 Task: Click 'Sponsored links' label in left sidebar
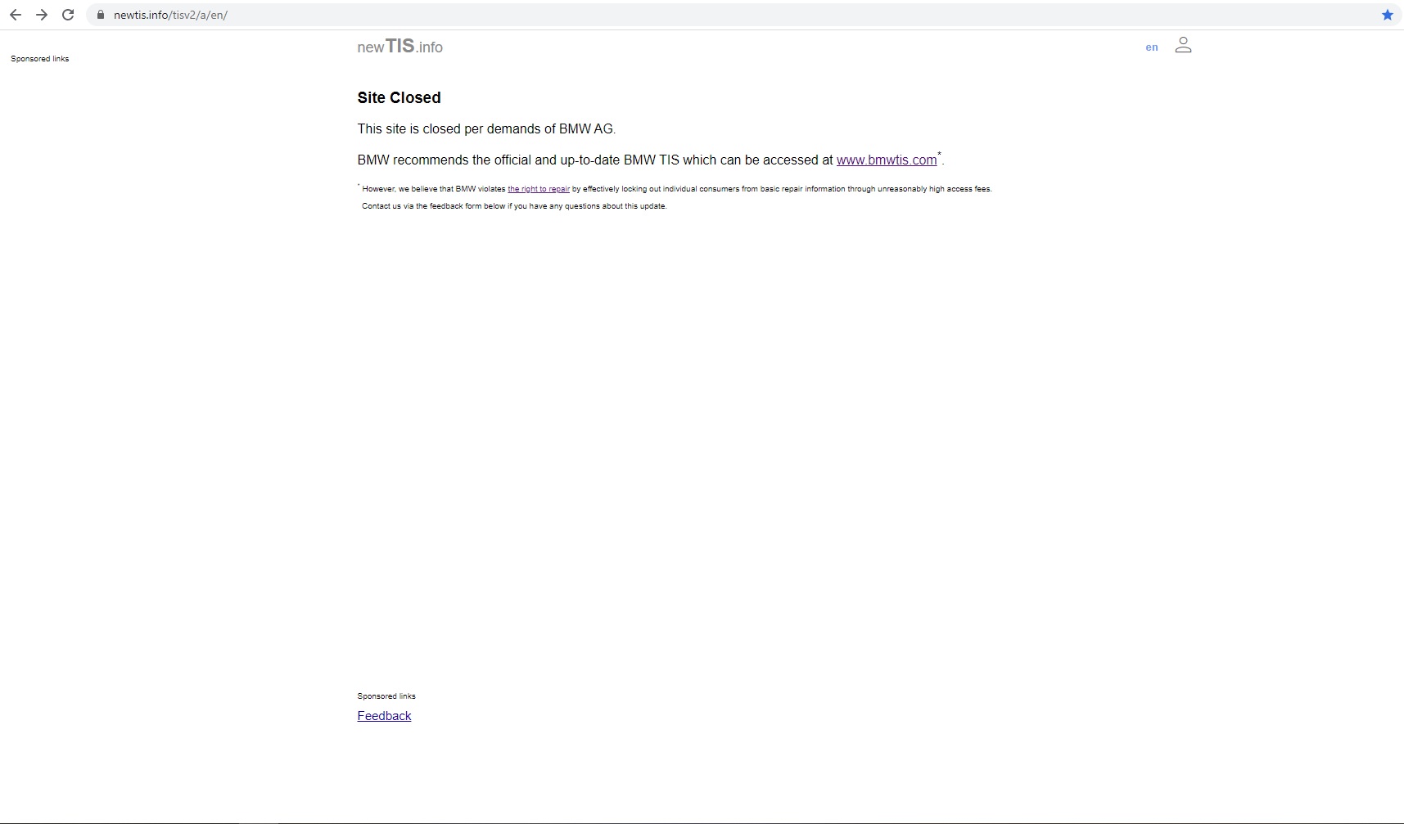pos(39,59)
